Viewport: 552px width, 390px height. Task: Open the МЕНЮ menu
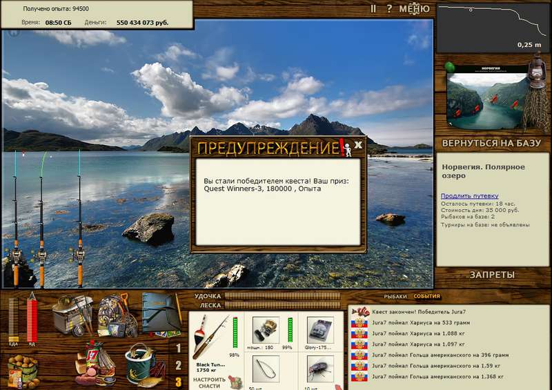point(414,8)
